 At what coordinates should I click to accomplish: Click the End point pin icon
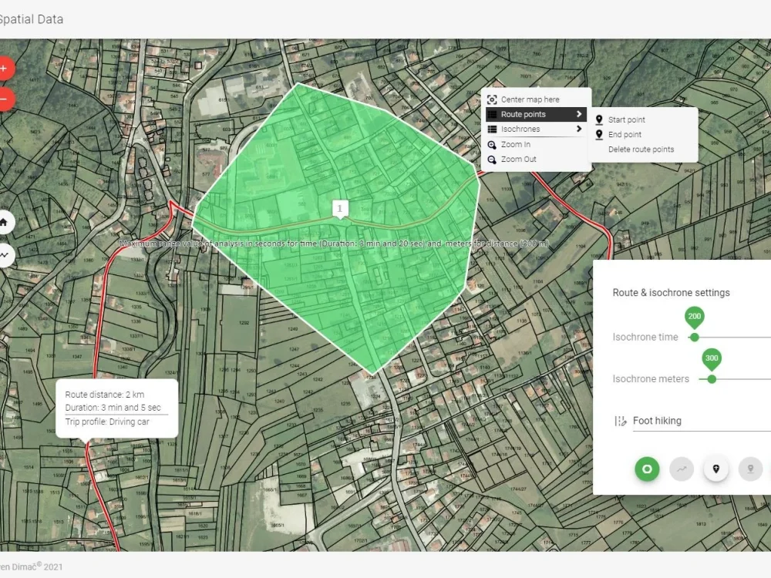(x=599, y=134)
